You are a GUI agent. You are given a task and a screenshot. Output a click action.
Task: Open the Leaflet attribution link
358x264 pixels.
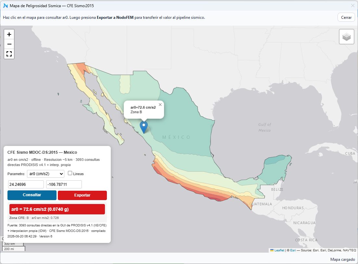(279, 250)
